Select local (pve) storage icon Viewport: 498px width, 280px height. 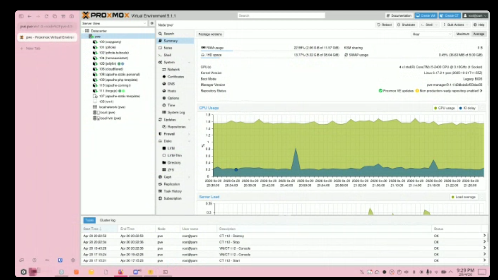point(95,112)
